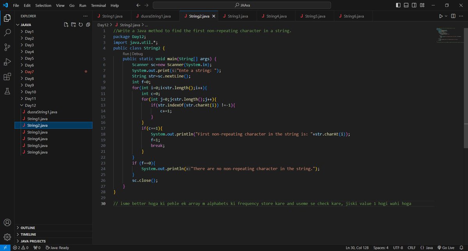This screenshot has width=468, height=251.
Task: Expand the OUTLINE section
Action: coord(54,228)
